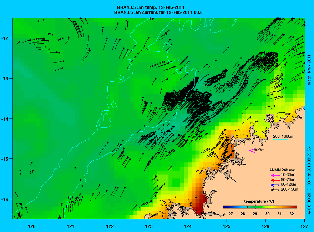
Task: Click the longitude label 121
Action: pyautogui.click(x=71, y=227)
